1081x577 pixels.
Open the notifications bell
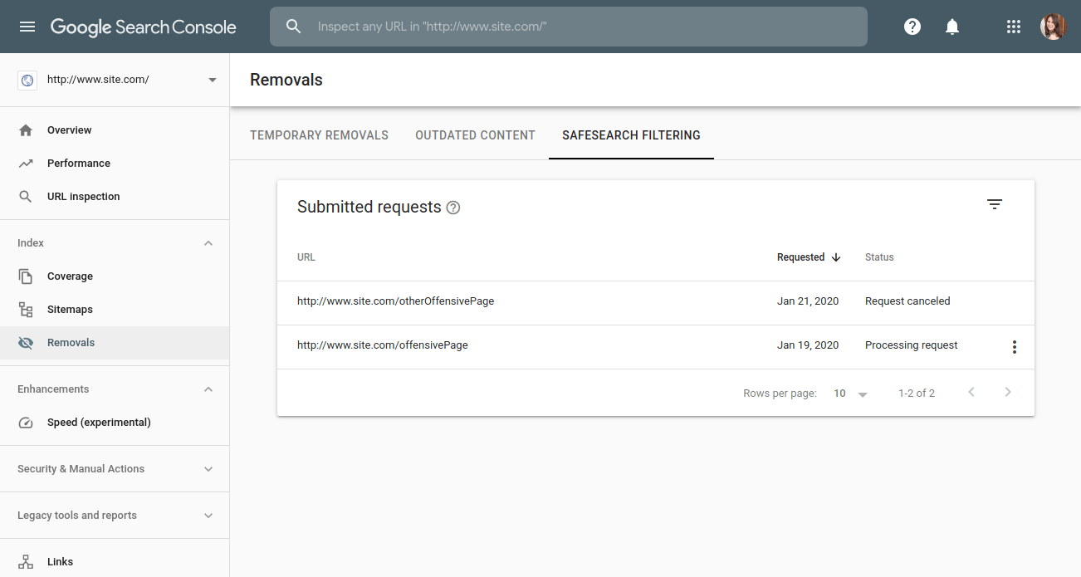951,26
